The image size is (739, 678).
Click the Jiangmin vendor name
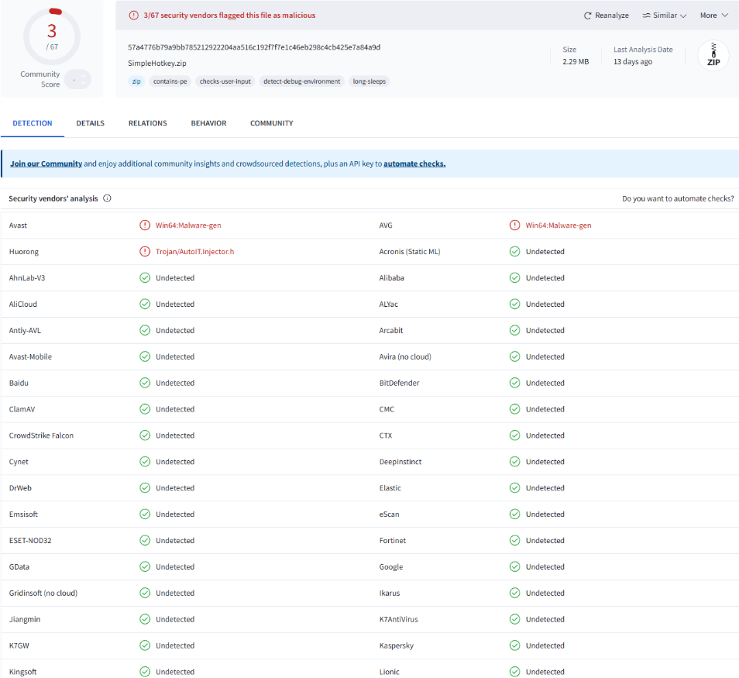tap(25, 620)
